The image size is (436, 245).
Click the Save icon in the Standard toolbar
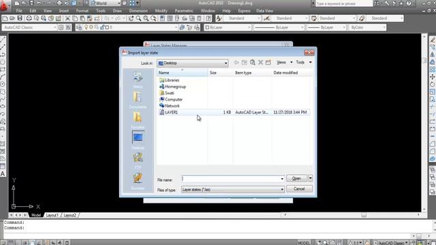(x=20, y=18)
